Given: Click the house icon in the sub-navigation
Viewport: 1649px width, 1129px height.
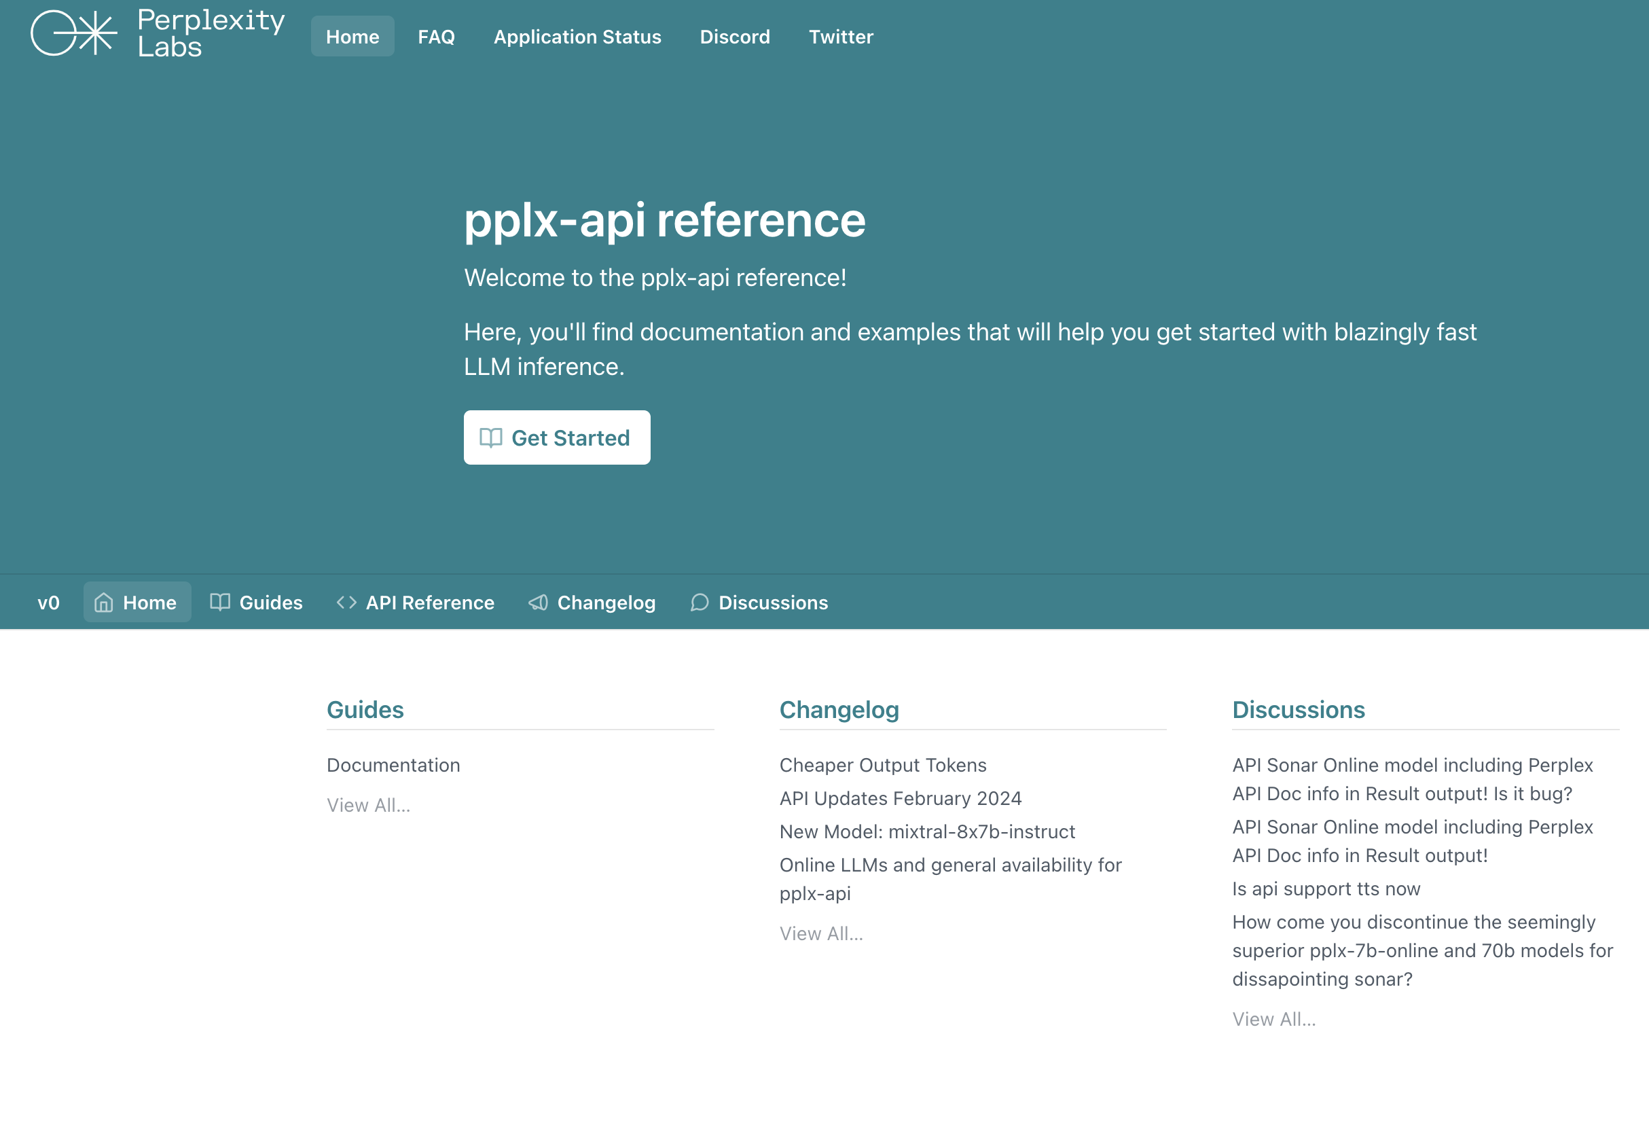Looking at the screenshot, I should coord(104,603).
